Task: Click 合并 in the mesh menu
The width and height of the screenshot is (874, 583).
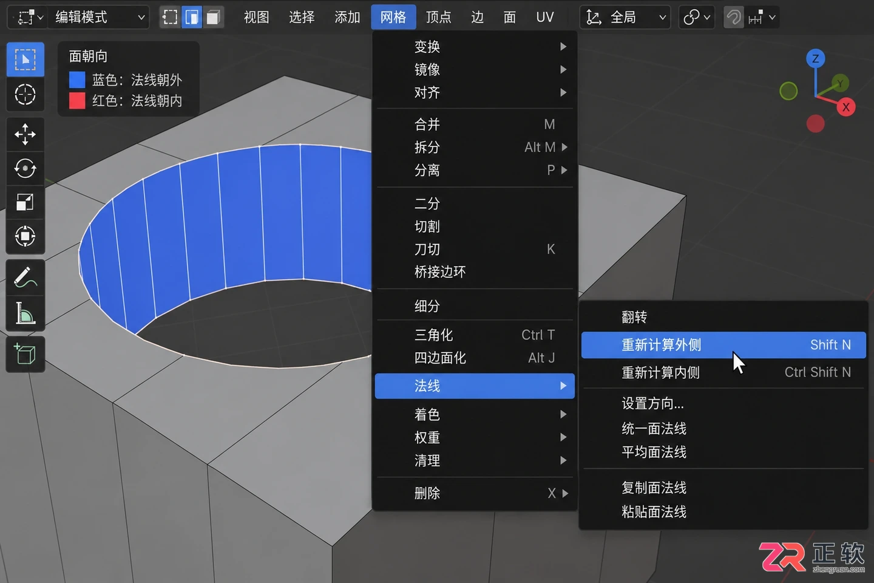Action: (x=475, y=124)
